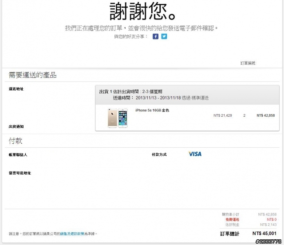The width and height of the screenshot is (284, 245).
Task: Click the 發票寄送地址 label
Action: (x=20, y=173)
